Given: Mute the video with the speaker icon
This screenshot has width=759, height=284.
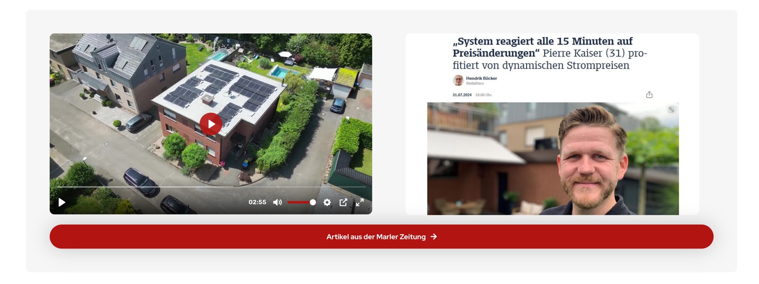Looking at the screenshot, I should click(278, 202).
